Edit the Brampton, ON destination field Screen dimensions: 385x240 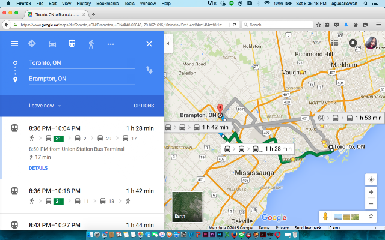[x=82, y=79]
